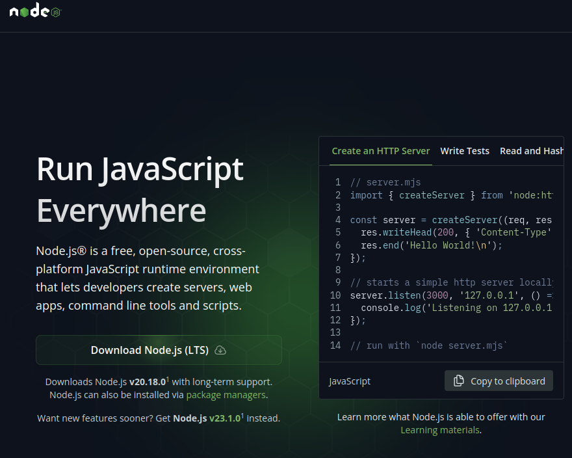Screen dimensions: 572x458
Task: Click the Download Node.js (LTS) button
Action: [159, 350]
